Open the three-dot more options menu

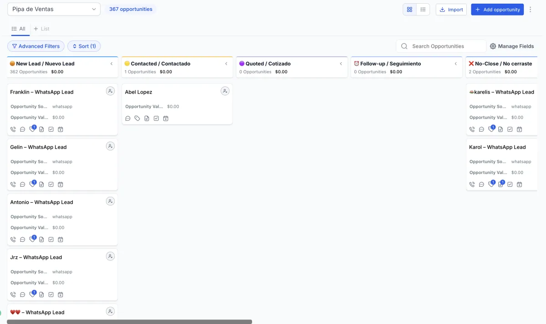click(x=530, y=10)
